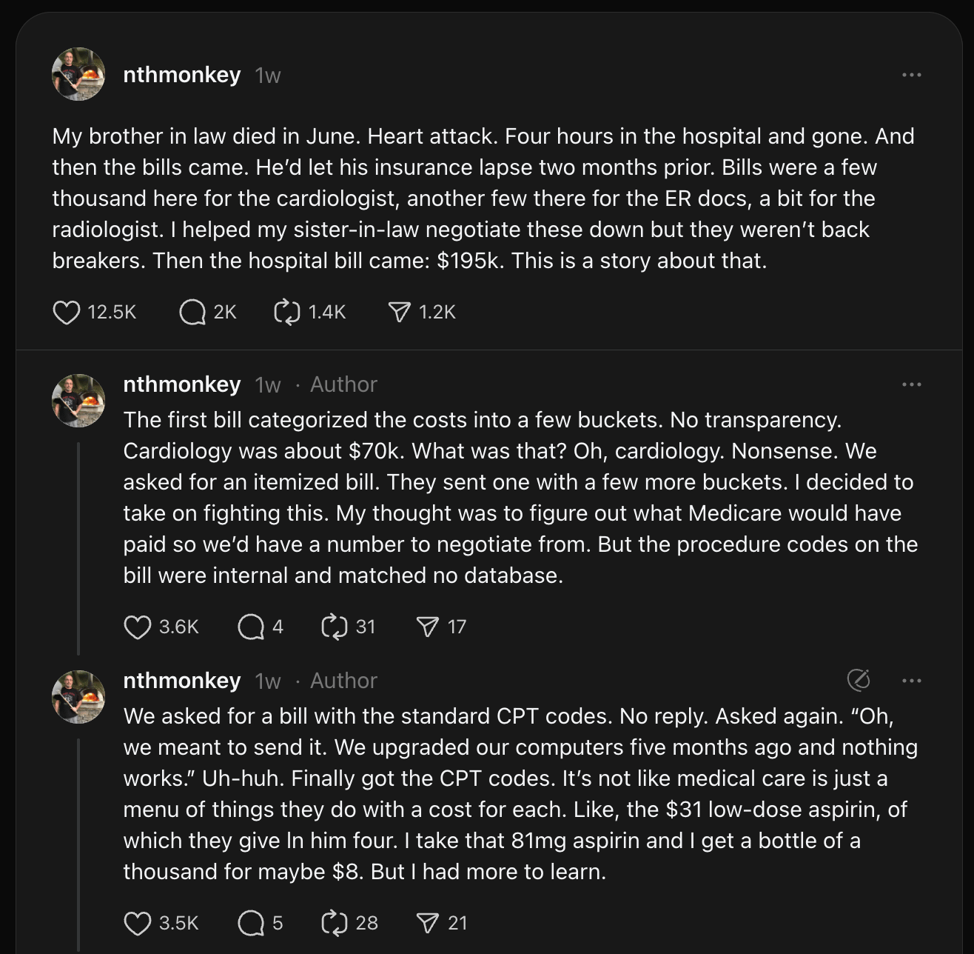Click the edited indicator icon on last reply
974x954 pixels.
pyautogui.click(x=858, y=680)
